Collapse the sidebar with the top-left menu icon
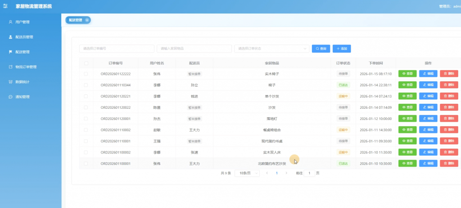Viewport: 461px width, 208px height. 5,6
